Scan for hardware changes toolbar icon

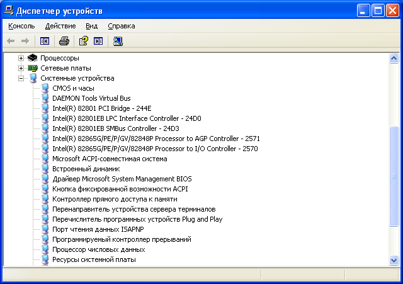tap(118, 41)
